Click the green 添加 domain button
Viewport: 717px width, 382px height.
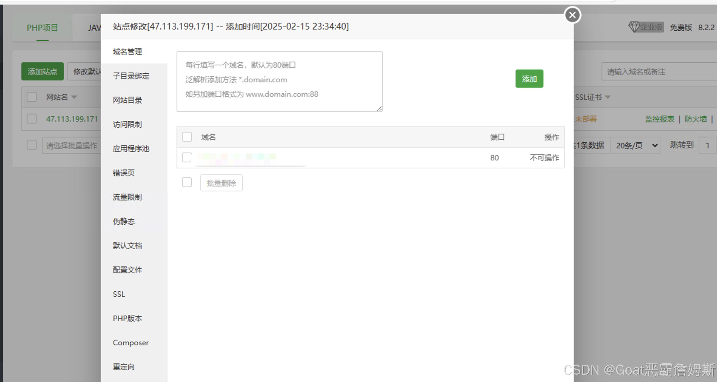tap(529, 79)
